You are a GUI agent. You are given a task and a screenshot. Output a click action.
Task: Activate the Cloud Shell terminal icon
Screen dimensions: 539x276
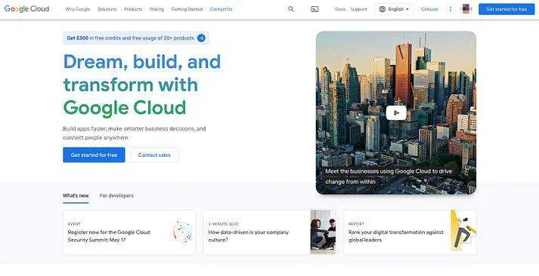tap(314, 9)
